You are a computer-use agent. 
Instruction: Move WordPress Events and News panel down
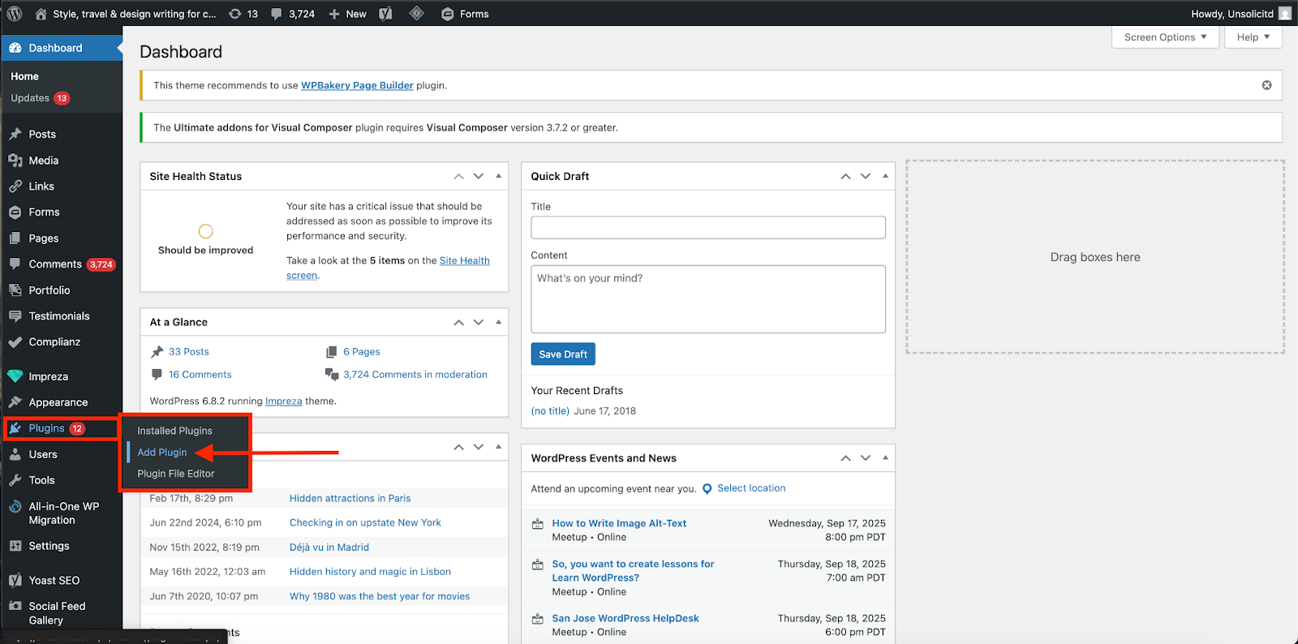[x=866, y=458]
